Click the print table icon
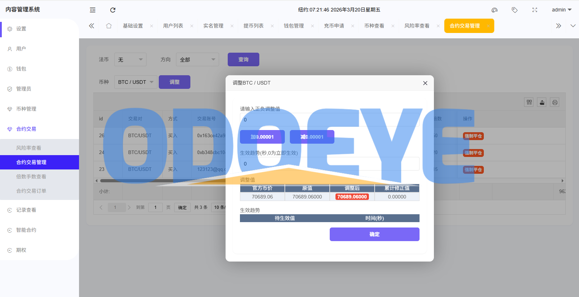This screenshot has width=579, height=297. [555, 102]
